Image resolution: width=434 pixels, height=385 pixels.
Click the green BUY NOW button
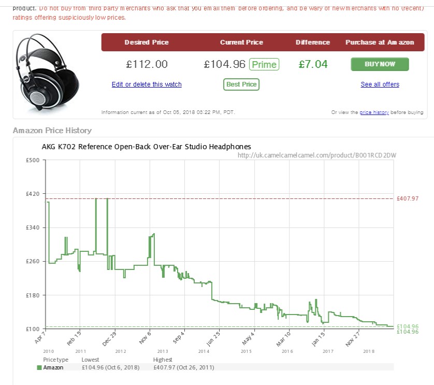click(380, 64)
